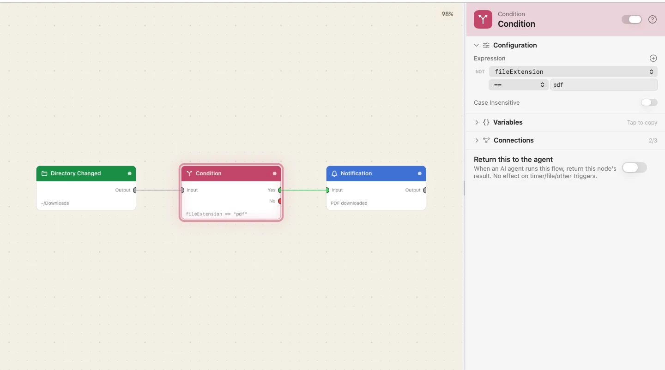The width and height of the screenshot is (665, 370).
Task: Click the 2/3 connections count
Action: (653, 141)
